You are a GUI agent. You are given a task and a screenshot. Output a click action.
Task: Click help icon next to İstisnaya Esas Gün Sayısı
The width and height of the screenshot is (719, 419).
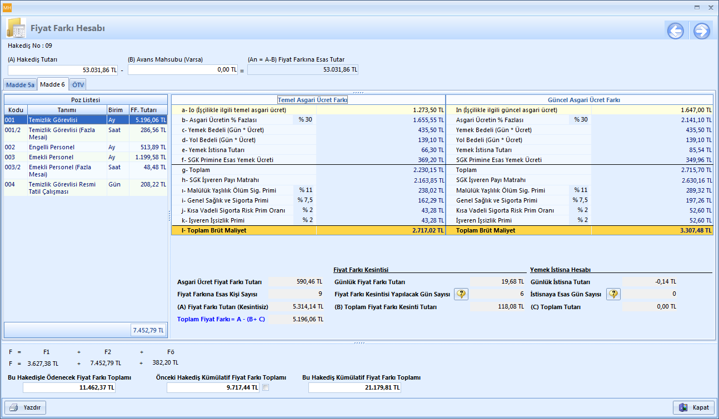click(x=613, y=294)
